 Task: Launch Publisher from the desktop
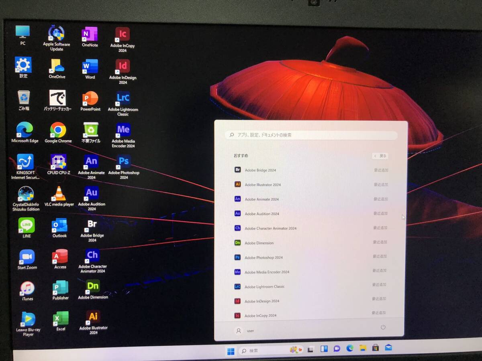point(61,290)
